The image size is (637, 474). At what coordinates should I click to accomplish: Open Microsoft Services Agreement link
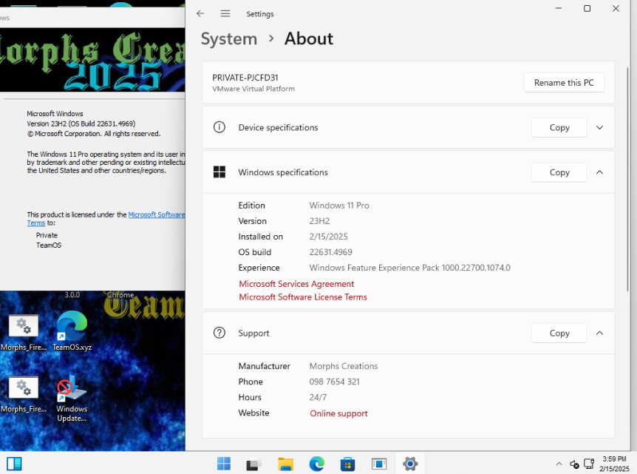pyautogui.click(x=296, y=284)
